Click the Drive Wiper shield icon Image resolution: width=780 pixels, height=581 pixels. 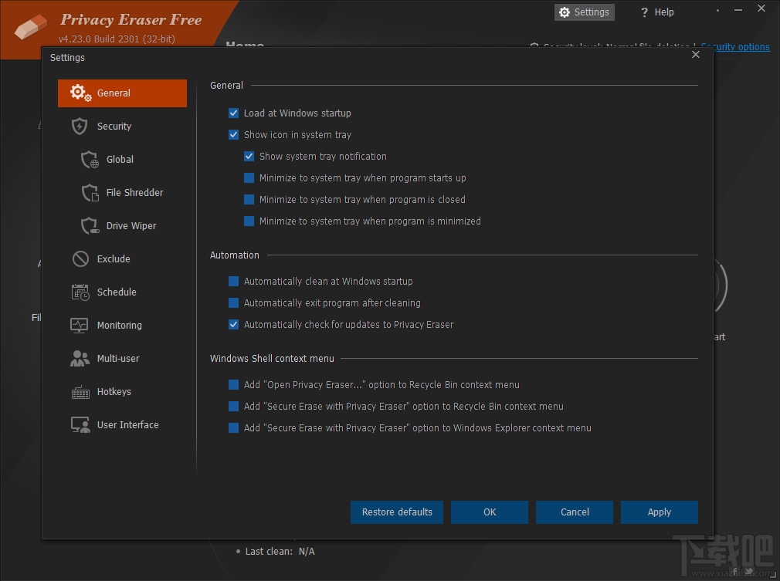click(x=90, y=225)
